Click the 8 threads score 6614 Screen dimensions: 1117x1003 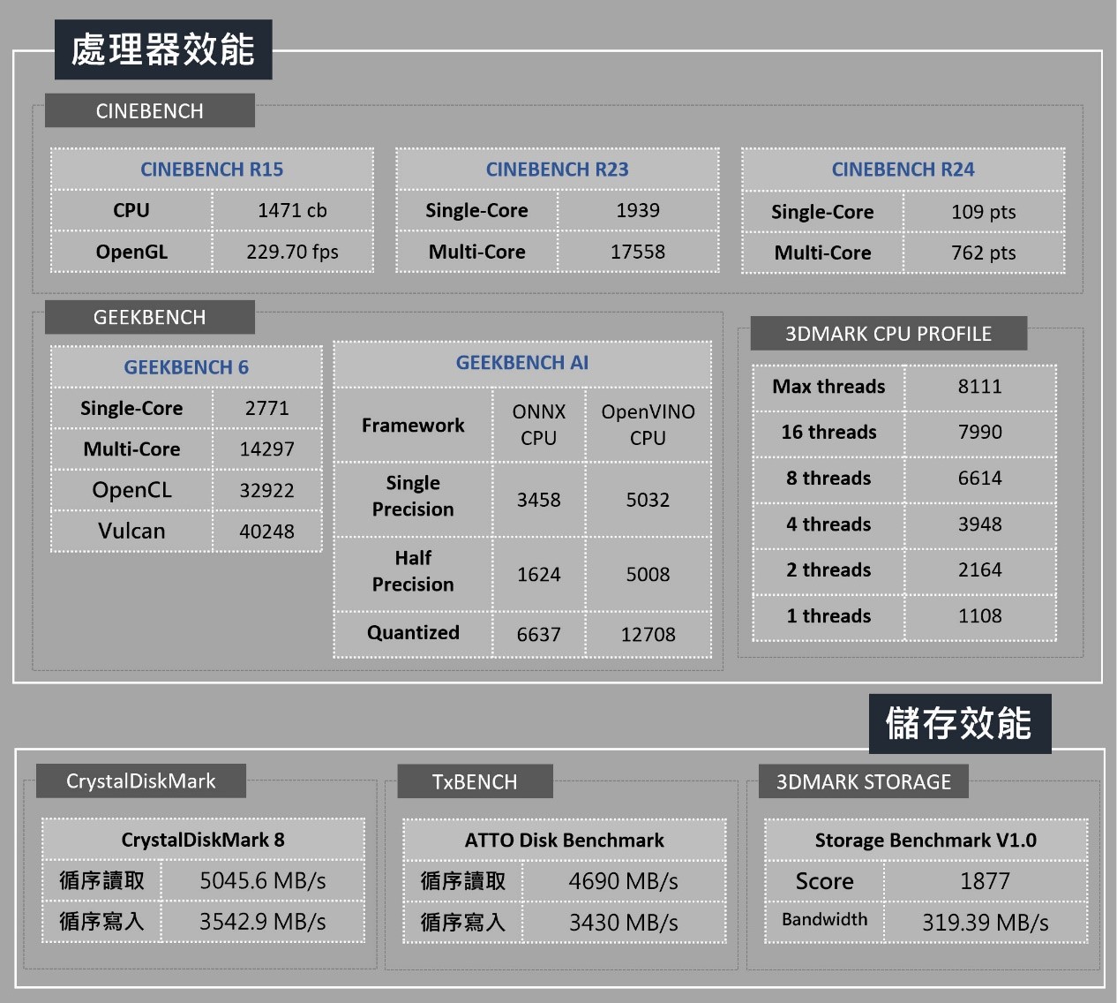click(980, 478)
